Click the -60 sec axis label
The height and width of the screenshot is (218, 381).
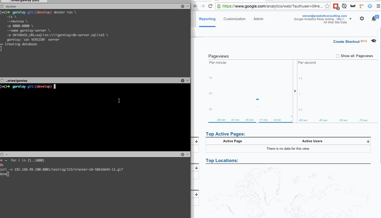303,120
